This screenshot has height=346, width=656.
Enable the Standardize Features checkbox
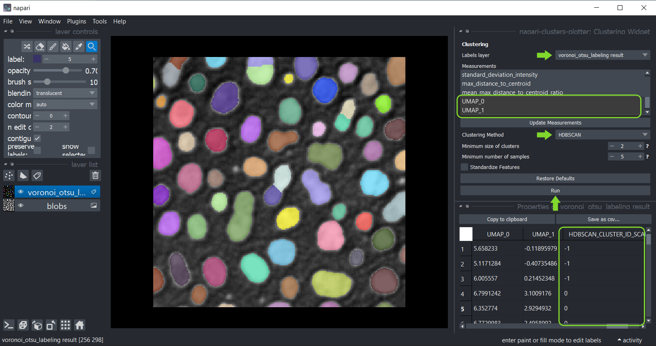pos(464,167)
